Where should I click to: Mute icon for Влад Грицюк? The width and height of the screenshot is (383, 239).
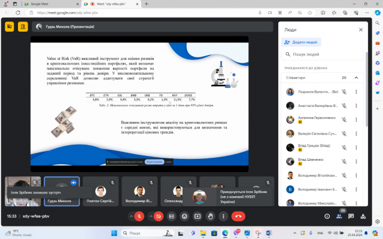pyautogui.click(x=344, y=148)
